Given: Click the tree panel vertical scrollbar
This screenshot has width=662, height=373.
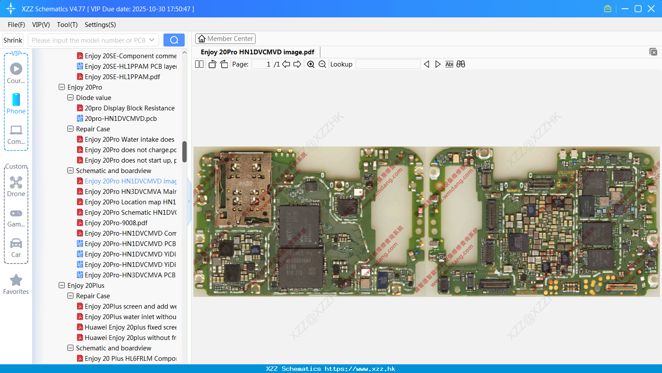Looking at the screenshot, I should pos(184,151).
